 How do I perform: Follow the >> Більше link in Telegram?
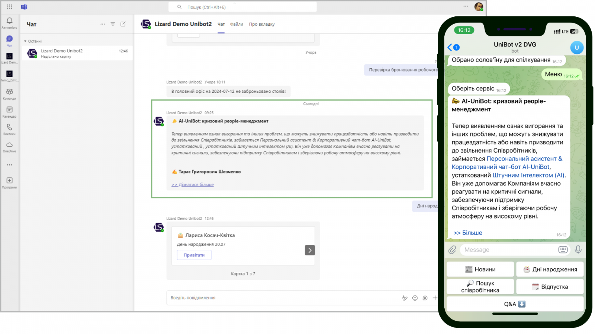pyautogui.click(x=468, y=233)
